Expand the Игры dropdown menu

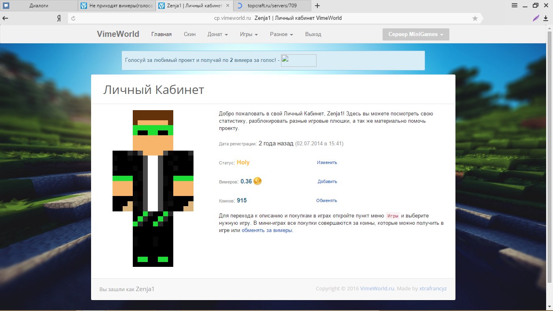tap(249, 34)
